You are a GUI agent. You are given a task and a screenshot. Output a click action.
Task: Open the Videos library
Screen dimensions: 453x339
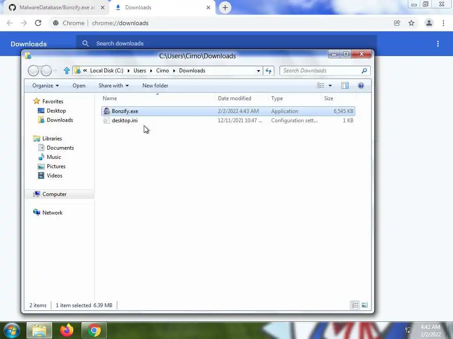[54, 176]
